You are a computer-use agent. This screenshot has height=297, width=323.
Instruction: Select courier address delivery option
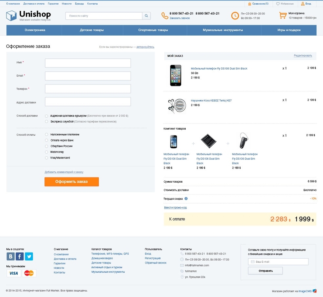click(x=47, y=116)
